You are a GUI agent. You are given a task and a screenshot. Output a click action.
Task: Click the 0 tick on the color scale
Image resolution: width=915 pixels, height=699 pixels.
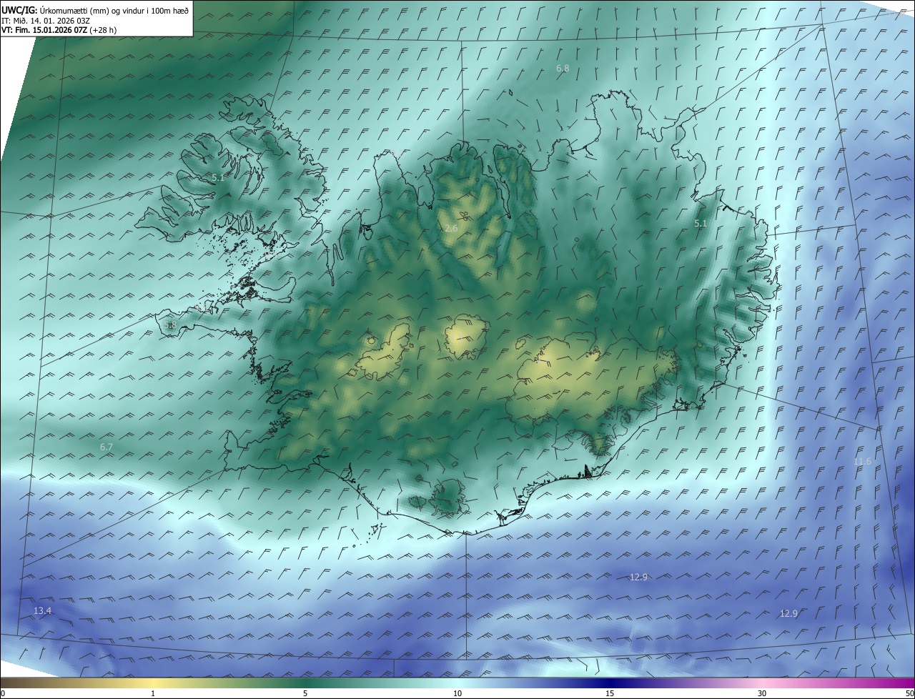click(x=3, y=693)
